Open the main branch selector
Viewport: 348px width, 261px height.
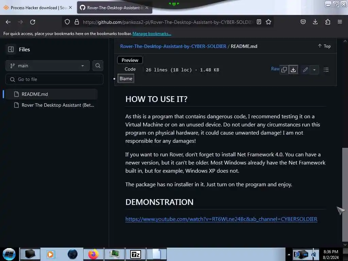48,66
